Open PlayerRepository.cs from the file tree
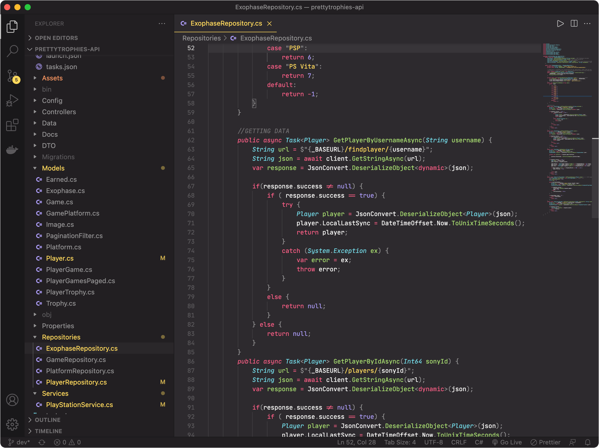The height and width of the screenshot is (448, 599). [76, 382]
